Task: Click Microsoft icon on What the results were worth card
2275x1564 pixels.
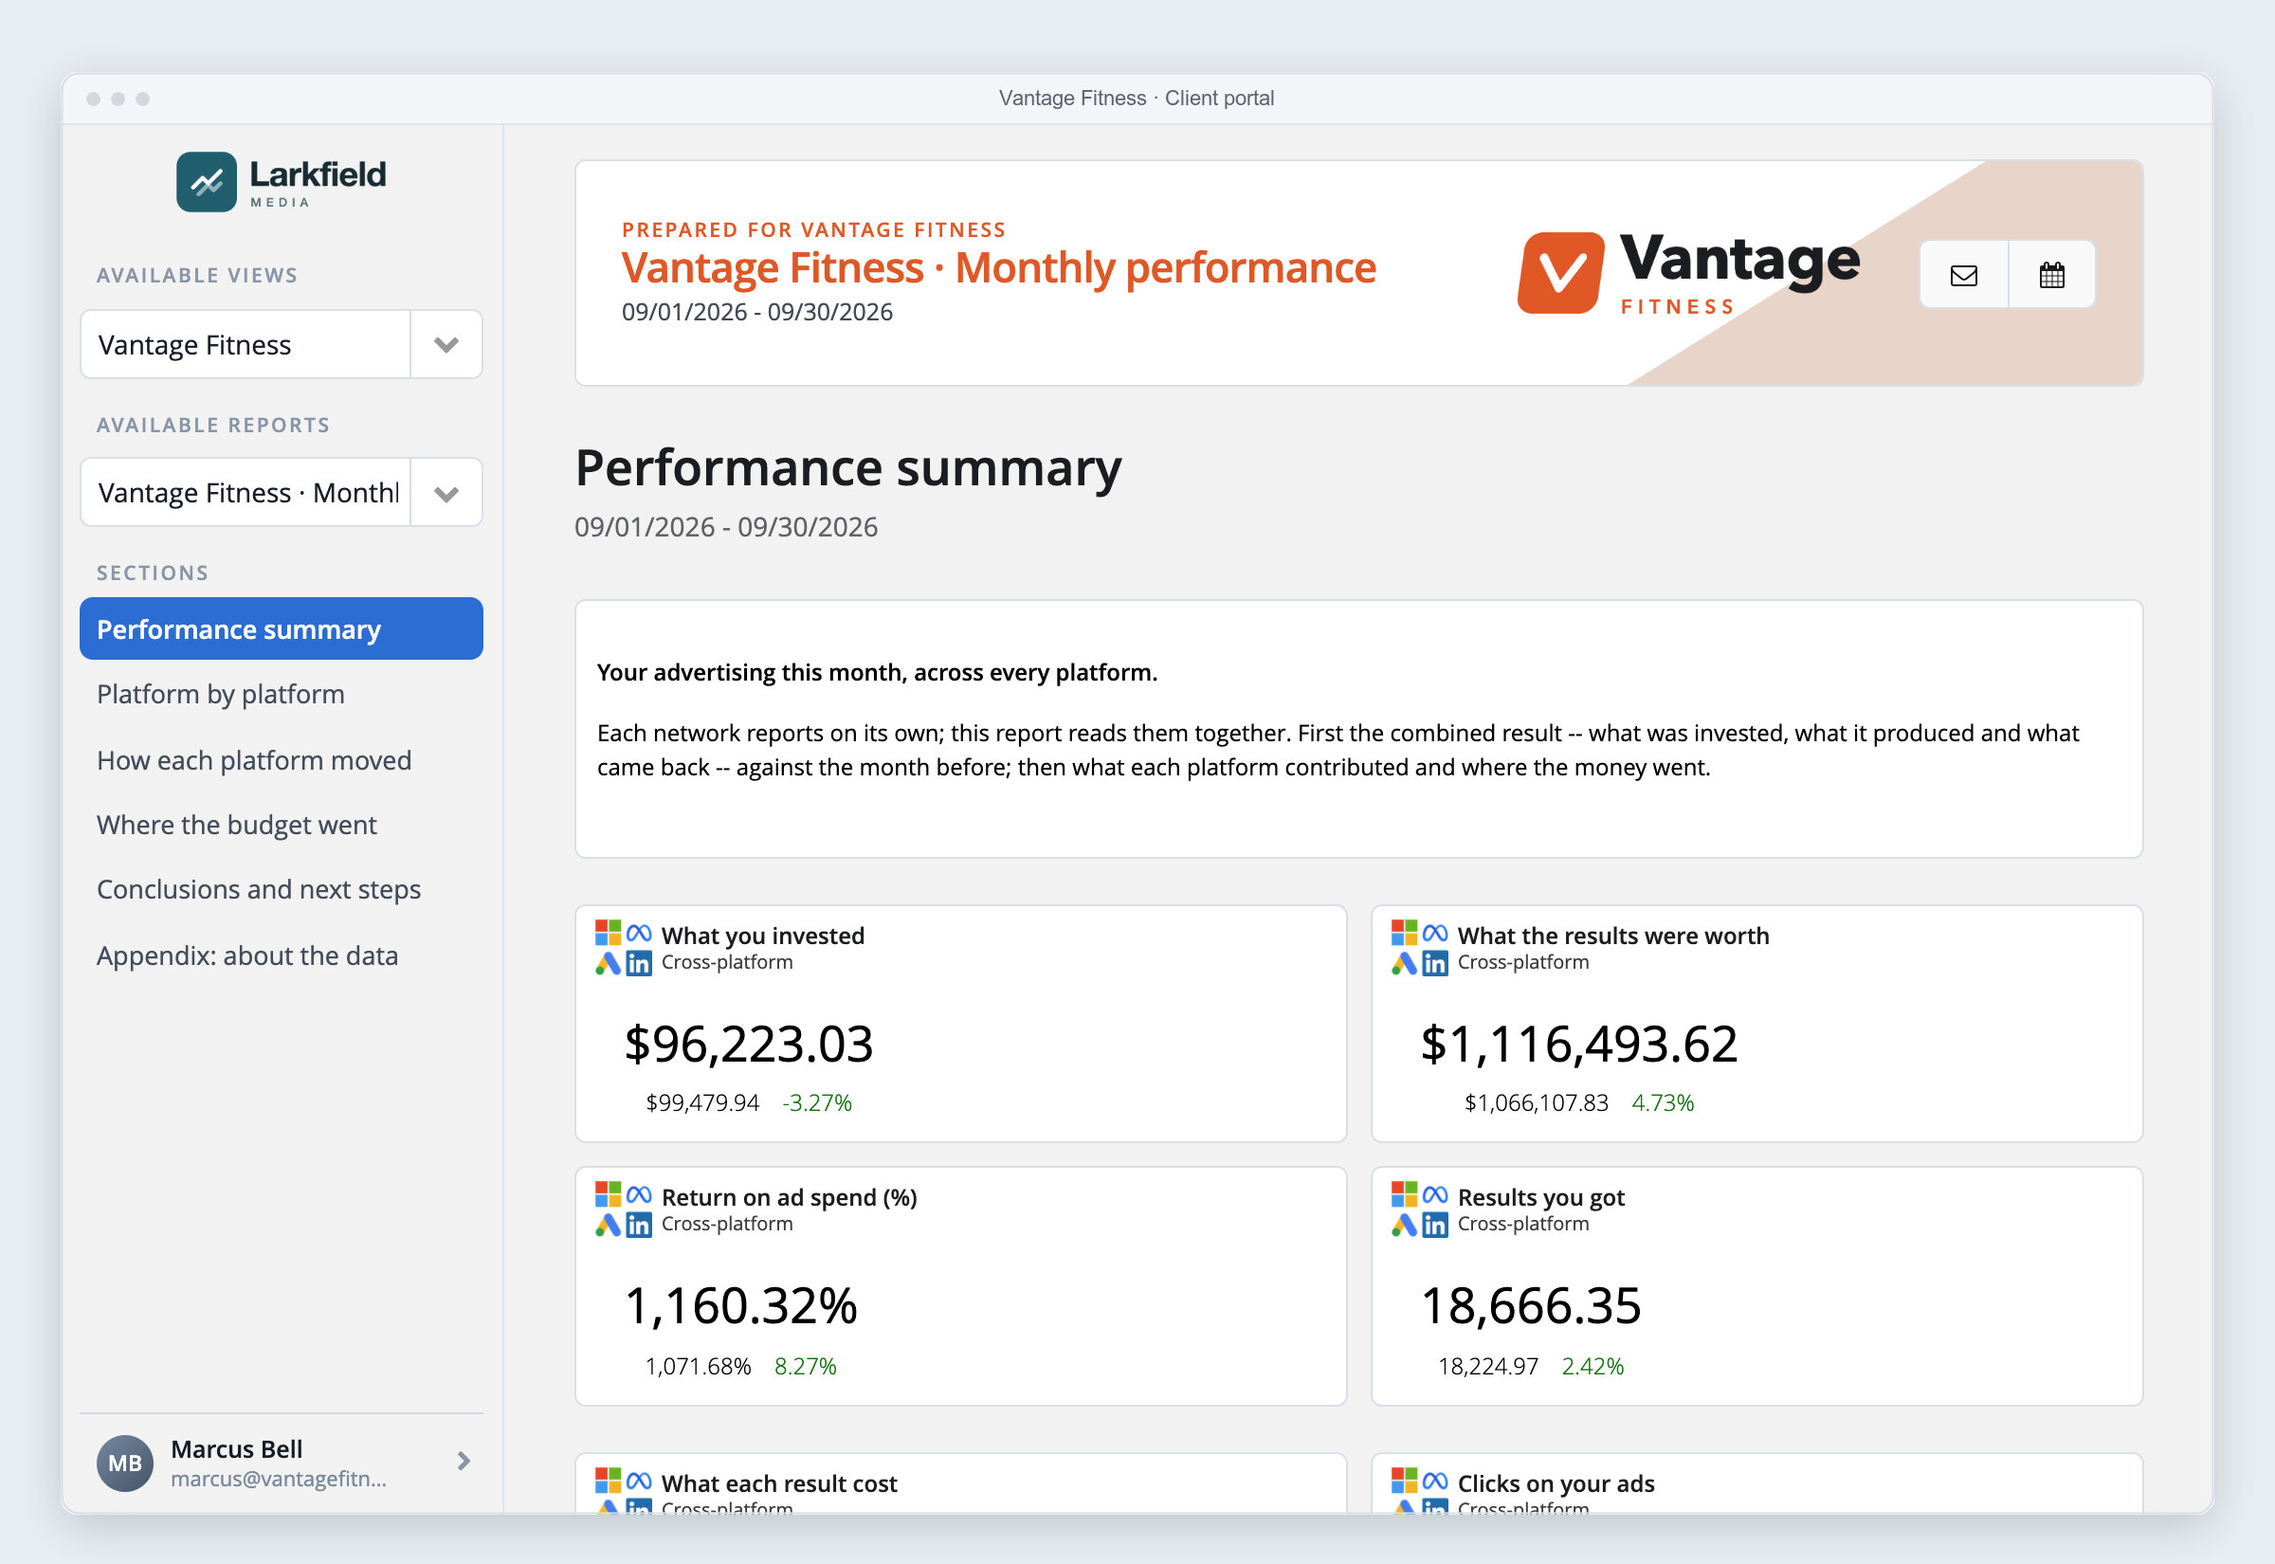Action: 1404,933
